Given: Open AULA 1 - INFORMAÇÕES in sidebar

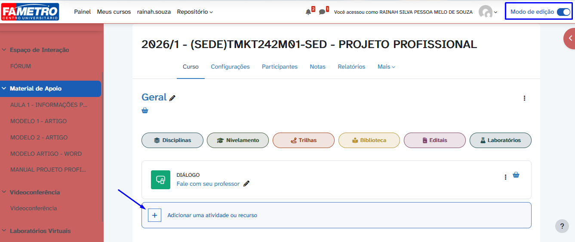Looking at the screenshot, I should 49,105.
